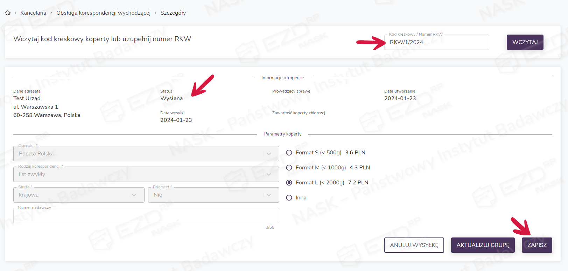This screenshot has width=568, height=271.
Task: Choose Format L (< 2000g) radio option
Action: point(289,183)
